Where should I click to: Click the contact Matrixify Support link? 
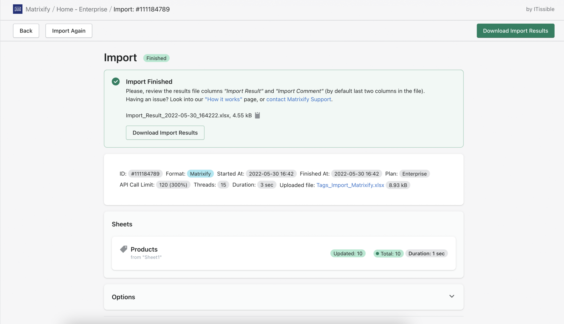(x=299, y=99)
